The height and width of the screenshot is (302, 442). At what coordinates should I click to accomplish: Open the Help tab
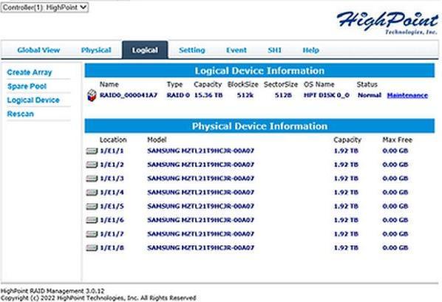point(311,50)
